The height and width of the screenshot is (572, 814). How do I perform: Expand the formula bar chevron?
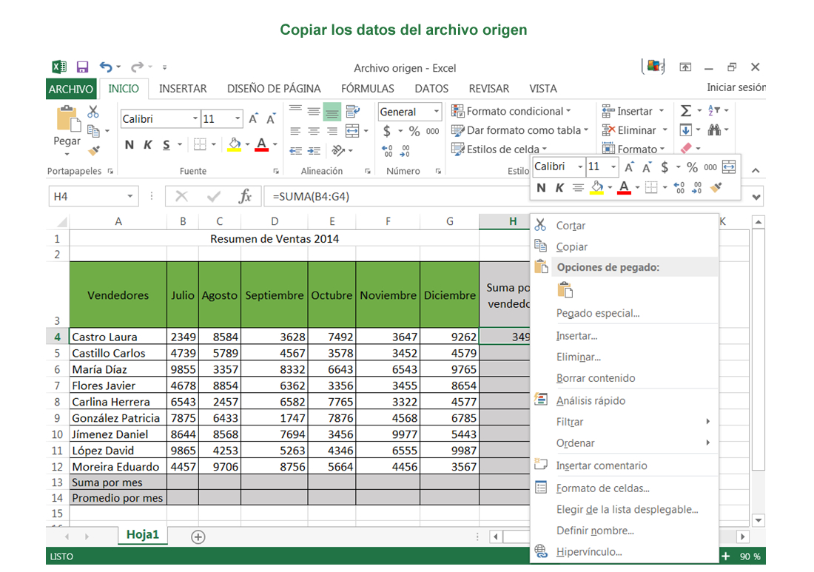click(x=756, y=197)
